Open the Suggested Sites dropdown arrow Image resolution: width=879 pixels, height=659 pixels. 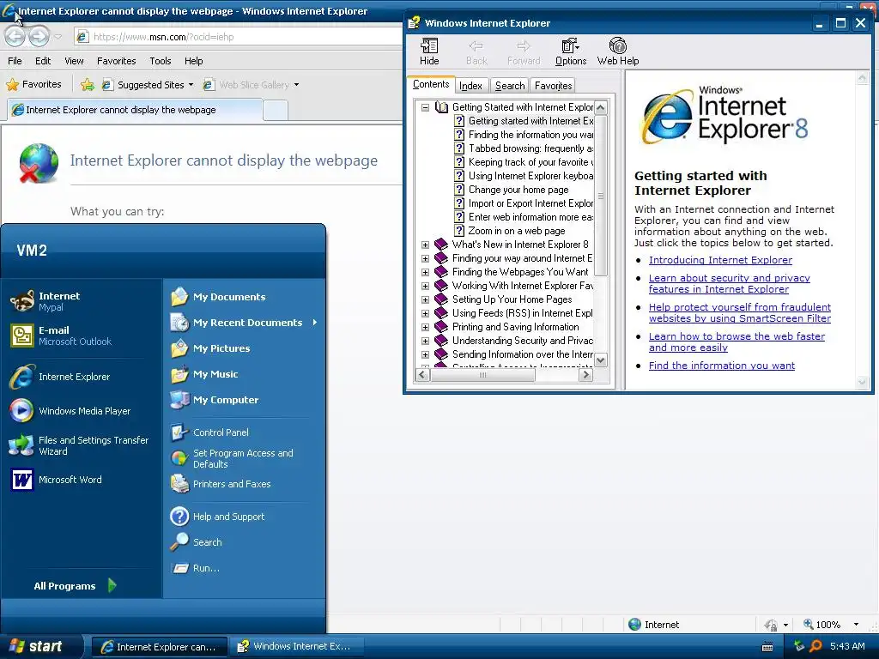pyautogui.click(x=191, y=85)
